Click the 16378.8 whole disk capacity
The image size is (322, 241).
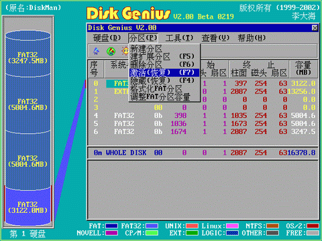coord(301,153)
